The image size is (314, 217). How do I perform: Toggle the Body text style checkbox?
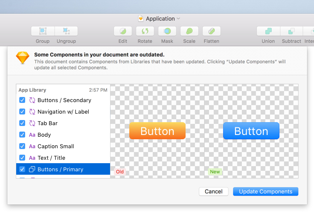coord(22,135)
